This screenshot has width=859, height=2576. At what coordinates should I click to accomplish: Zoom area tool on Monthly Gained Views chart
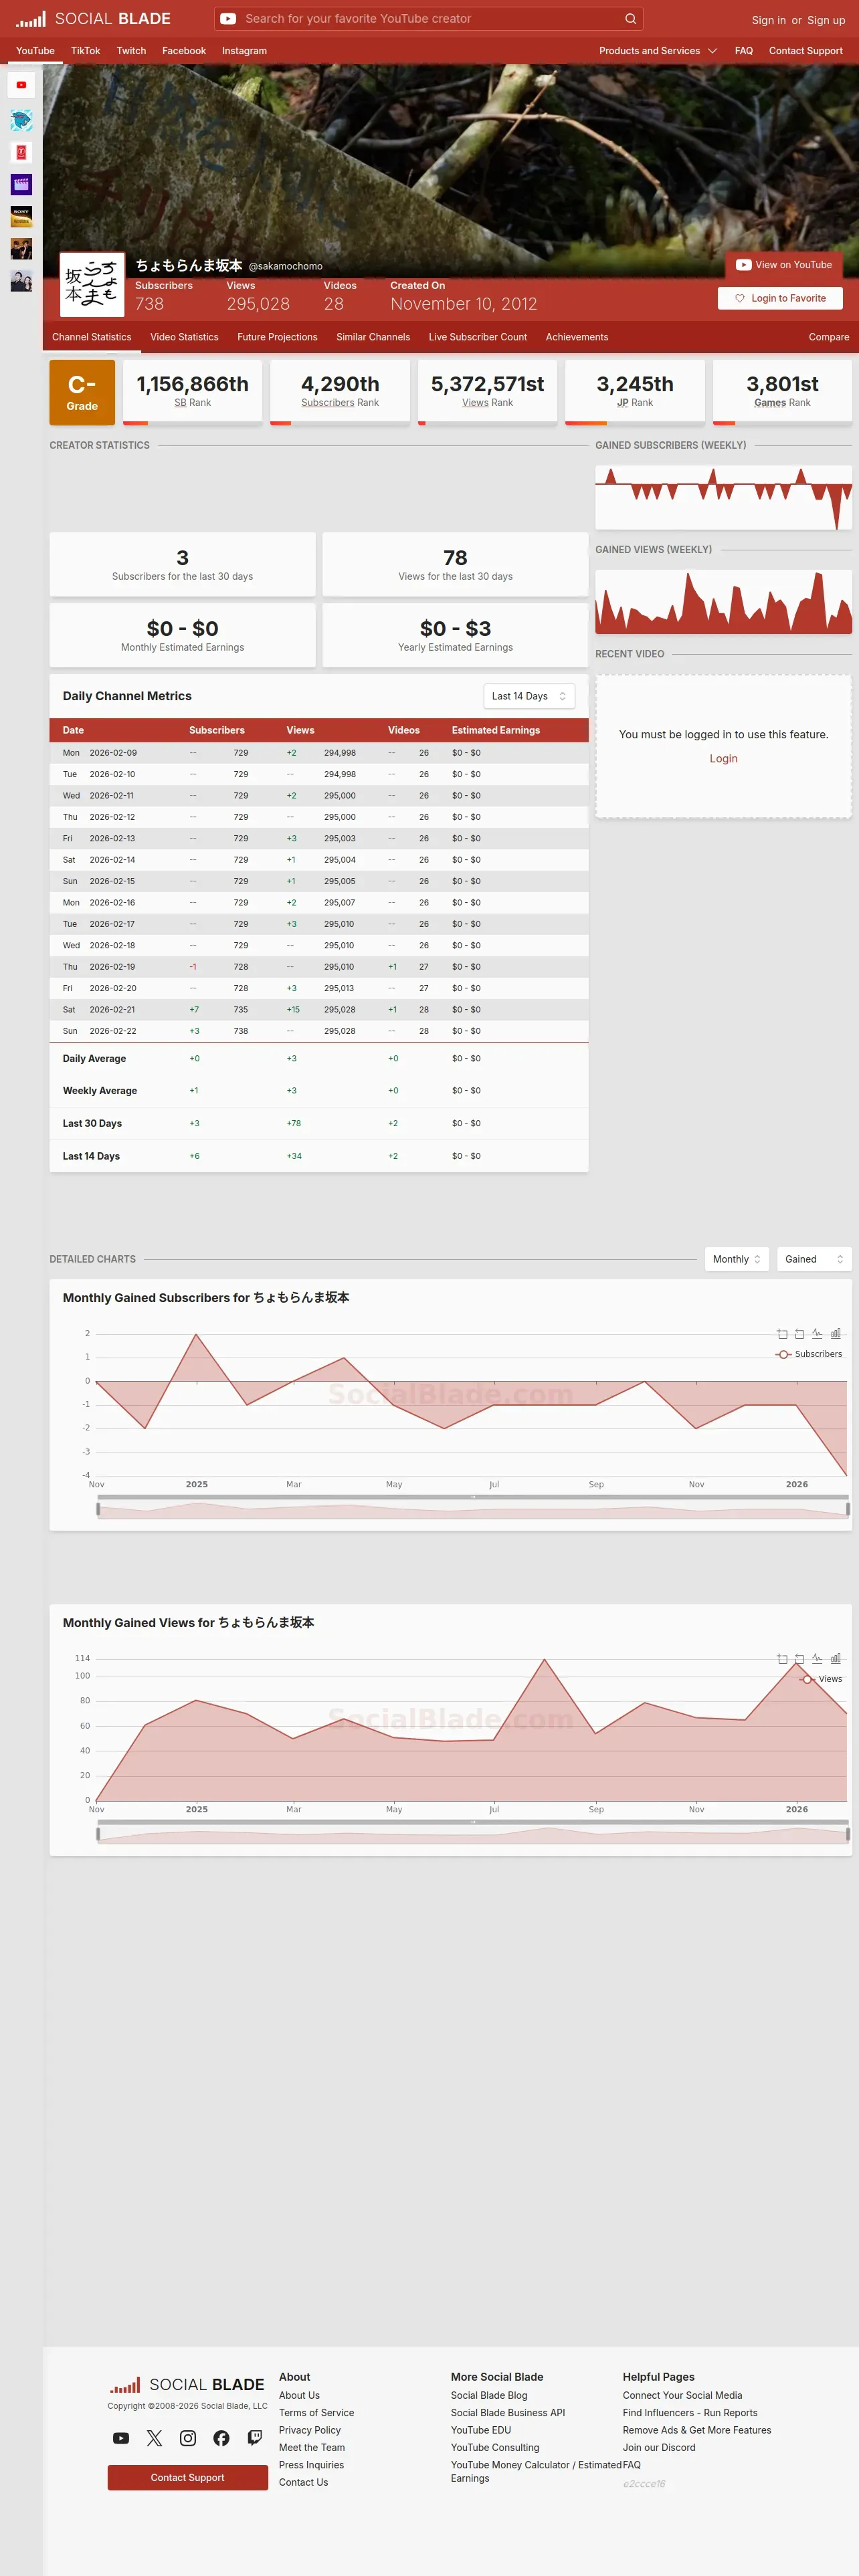[x=782, y=1659]
